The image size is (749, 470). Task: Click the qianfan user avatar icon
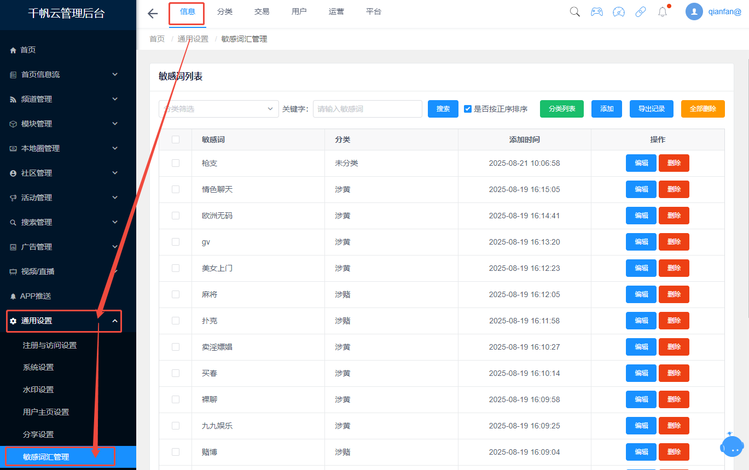click(x=694, y=11)
